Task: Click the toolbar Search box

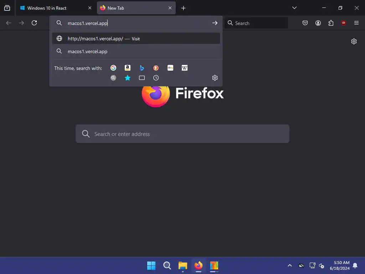Action: point(256,23)
